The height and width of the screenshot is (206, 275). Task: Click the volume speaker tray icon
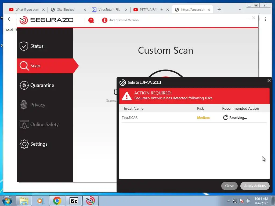248,201
